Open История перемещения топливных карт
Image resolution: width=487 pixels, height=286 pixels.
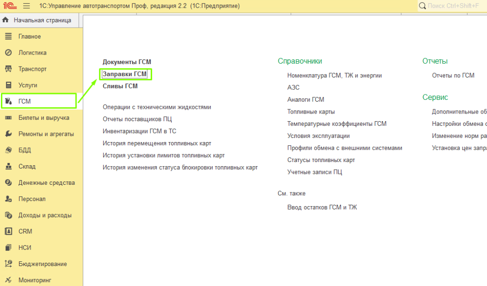pyautogui.click(x=157, y=143)
